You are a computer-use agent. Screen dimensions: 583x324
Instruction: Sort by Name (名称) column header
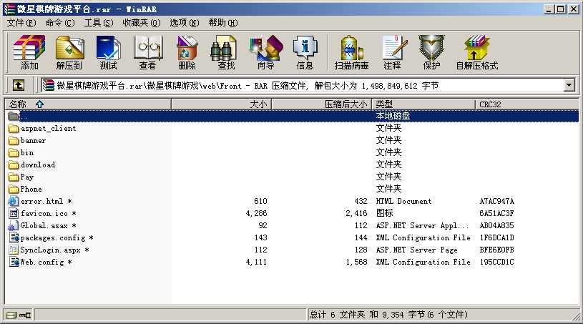point(88,104)
